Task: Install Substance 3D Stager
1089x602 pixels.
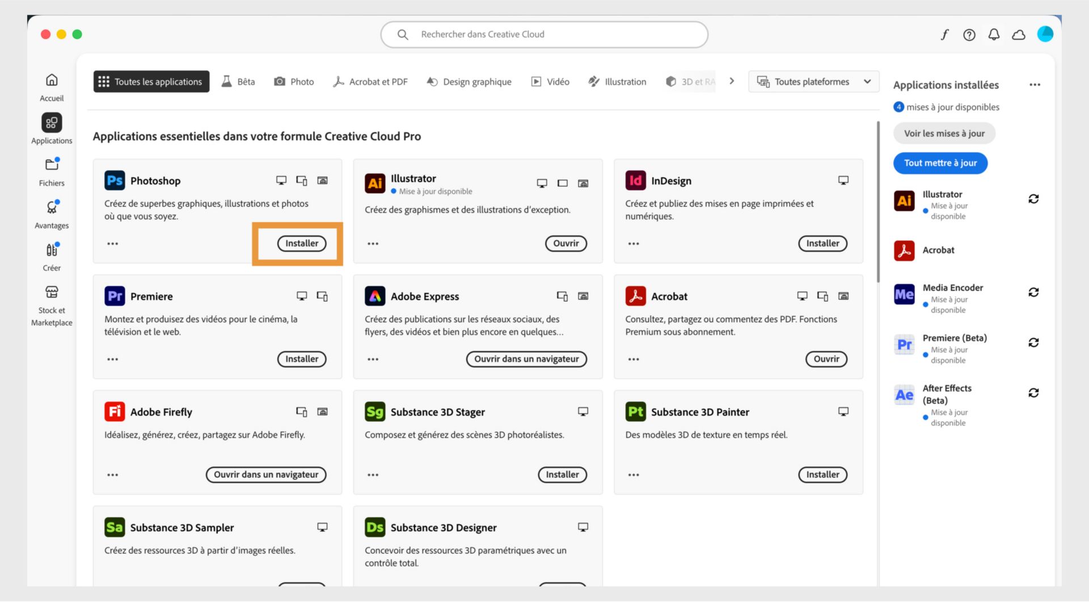Action: coord(563,475)
